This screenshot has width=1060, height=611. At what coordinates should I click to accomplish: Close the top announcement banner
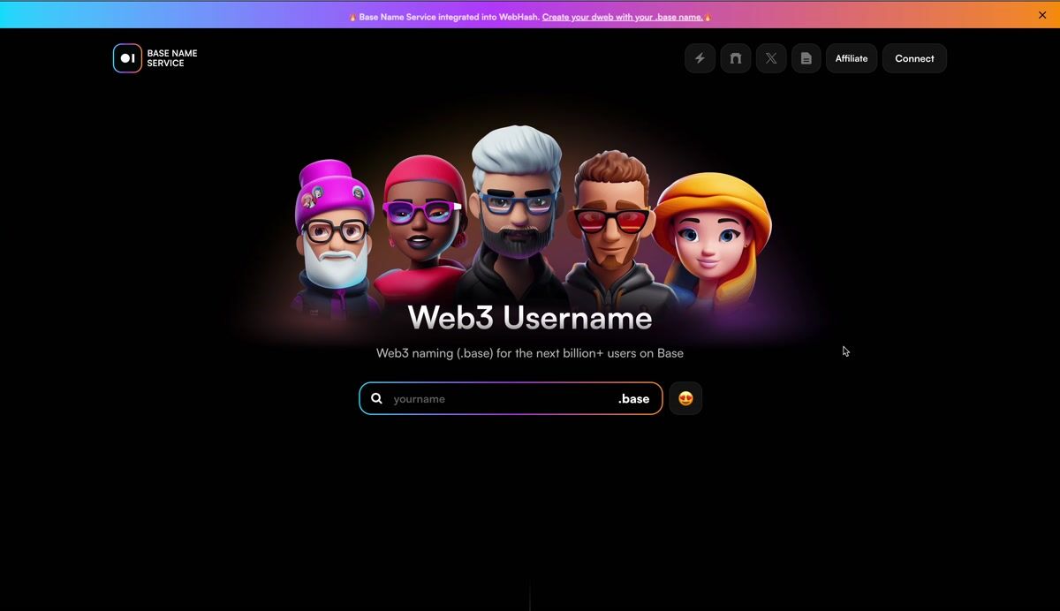pyautogui.click(x=1042, y=15)
